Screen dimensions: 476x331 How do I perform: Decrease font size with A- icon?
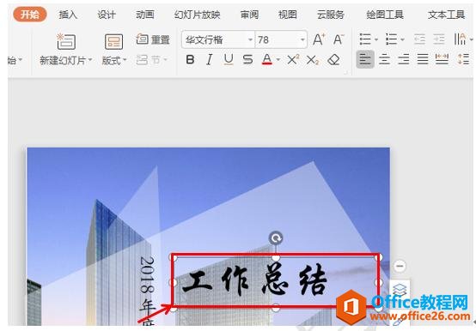(339, 39)
